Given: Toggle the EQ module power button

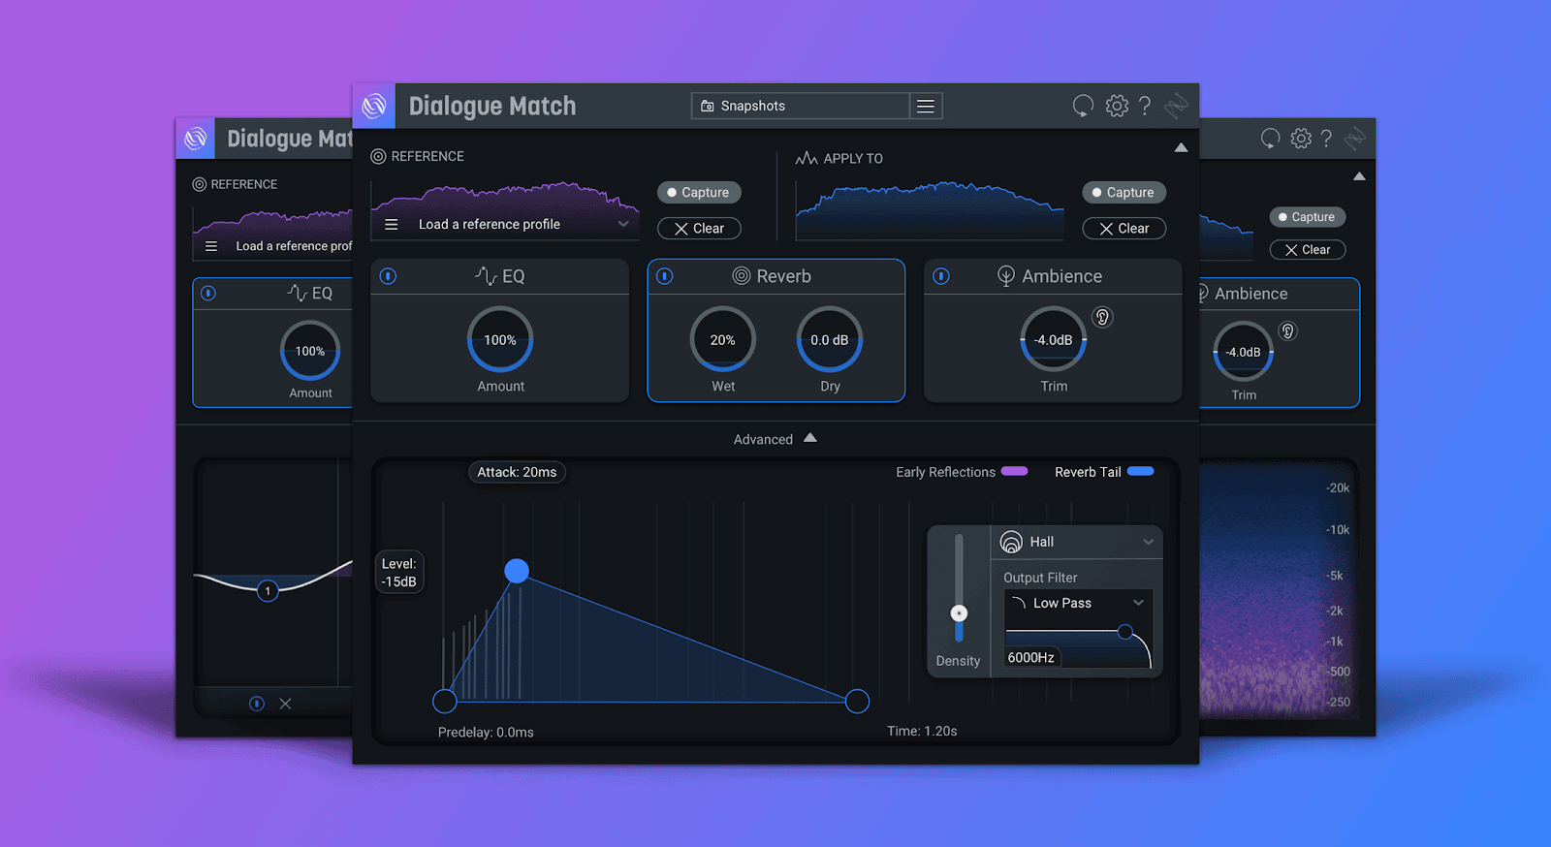Looking at the screenshot, I should tap(388, 276).
